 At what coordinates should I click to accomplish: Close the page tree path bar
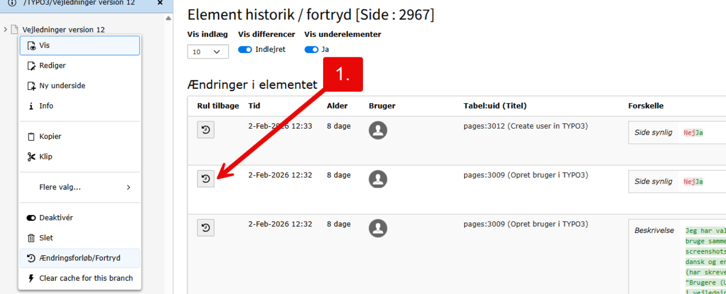coord(160,3)
